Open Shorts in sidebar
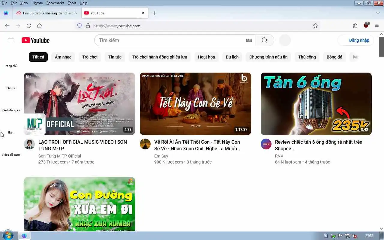 (x=11, y=88)
